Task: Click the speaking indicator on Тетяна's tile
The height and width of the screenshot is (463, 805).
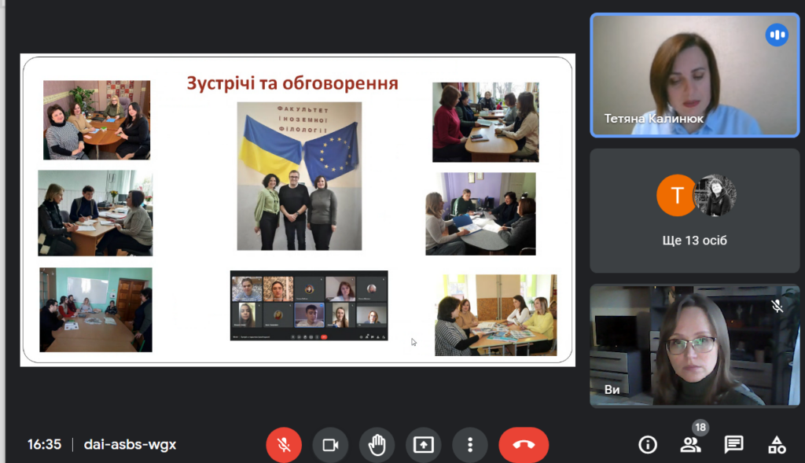Action: (777, 35)
